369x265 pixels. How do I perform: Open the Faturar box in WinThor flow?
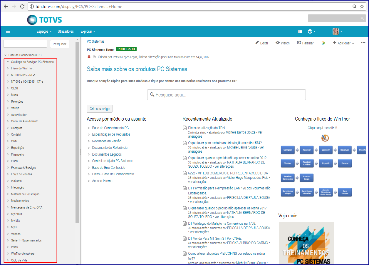tap(345, 163)
